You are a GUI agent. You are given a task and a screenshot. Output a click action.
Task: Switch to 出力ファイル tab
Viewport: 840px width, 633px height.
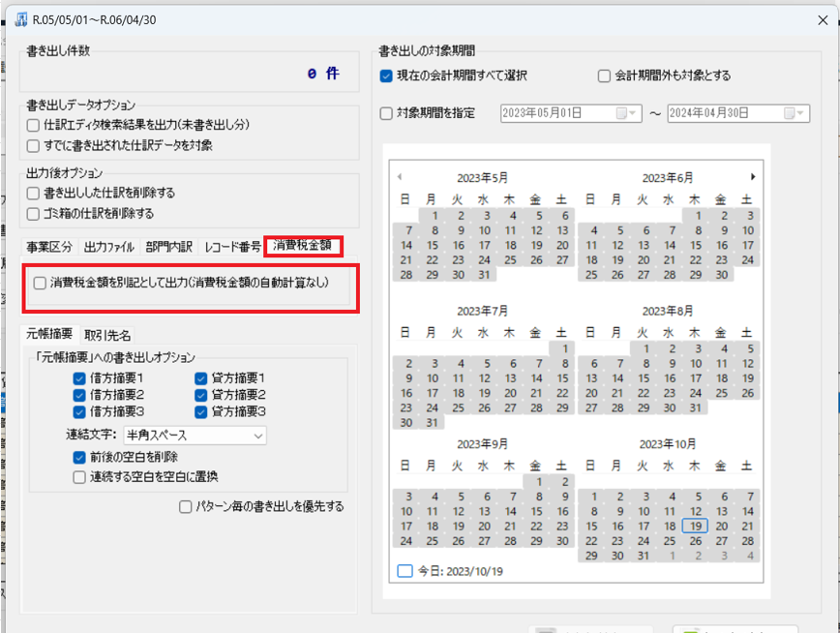click(109, 247)
